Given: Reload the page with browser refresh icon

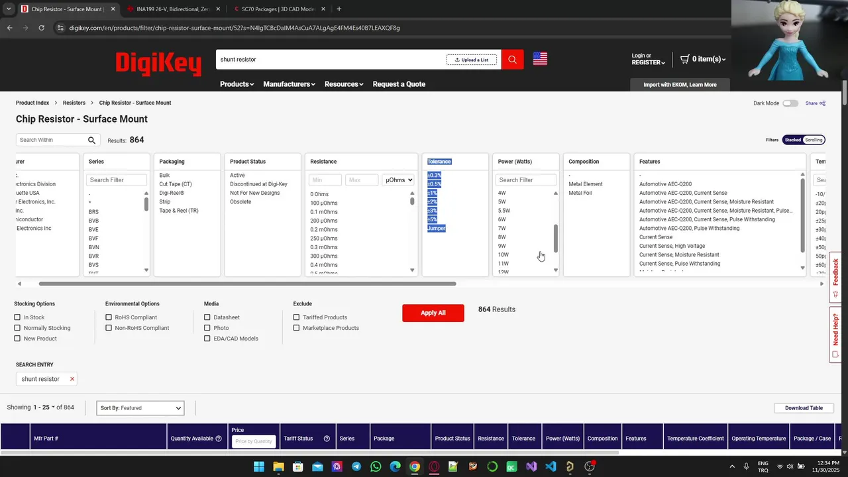Looking at the screenshot, I should click(42, 28).
